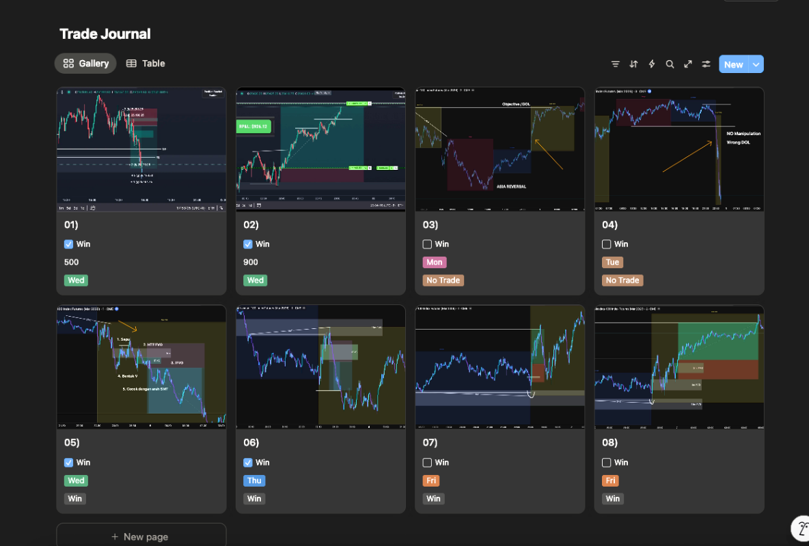Check the Win checkbox on card 03)
The width and height of the screenshot is (809, 546).
point(427,244)
